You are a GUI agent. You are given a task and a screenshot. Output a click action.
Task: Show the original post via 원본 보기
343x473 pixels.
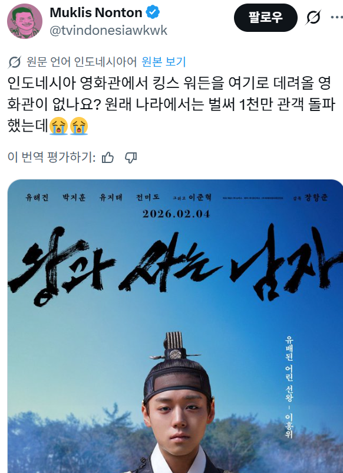pos(163,62)
